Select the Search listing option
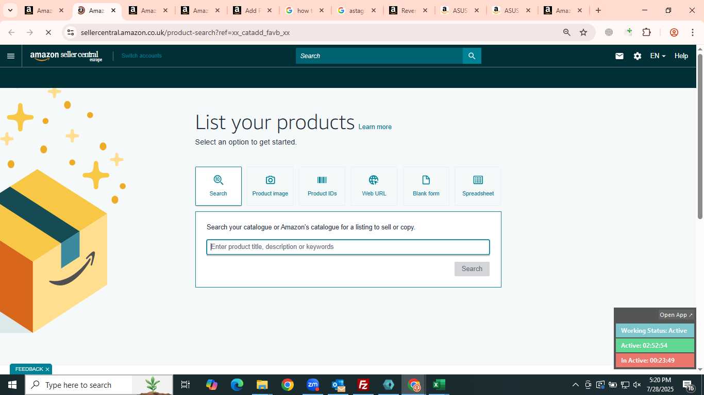This screenshot has height=395, width=704. pos(219,186)
